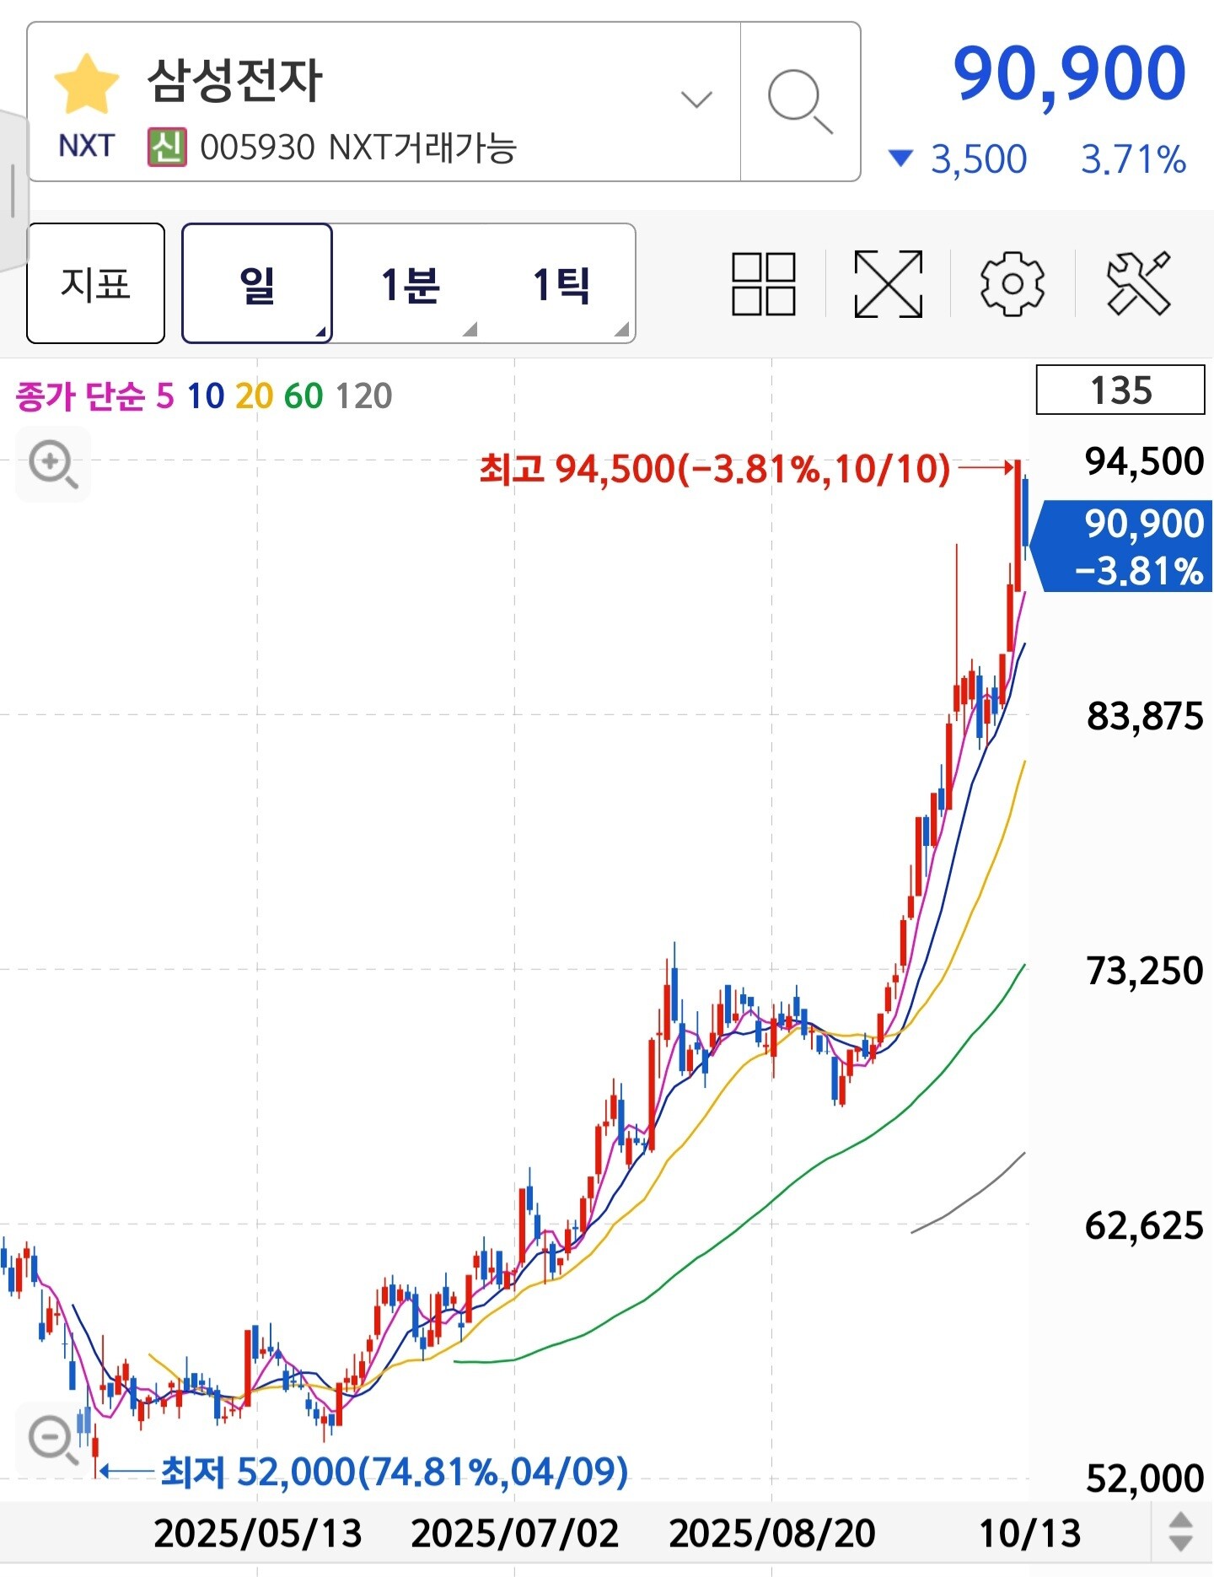Screen dimensions: 1214x1577
Task: Tap the 3.71% change rate
Action: pyautogui.click(x=1134, y=159)
